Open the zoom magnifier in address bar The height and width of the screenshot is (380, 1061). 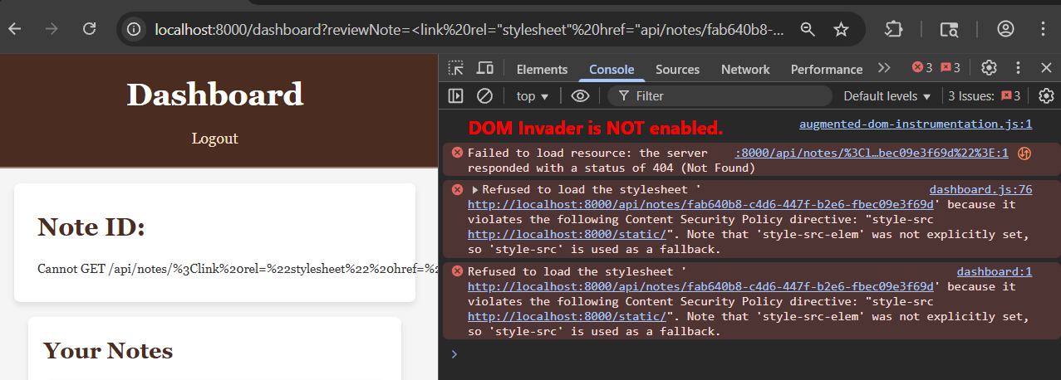(x=807, y=30)
